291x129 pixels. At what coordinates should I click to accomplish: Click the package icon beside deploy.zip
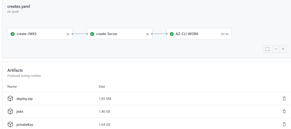pos(10,99)
